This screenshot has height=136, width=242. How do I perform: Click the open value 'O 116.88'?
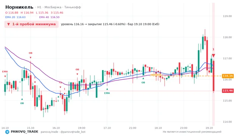12,12
